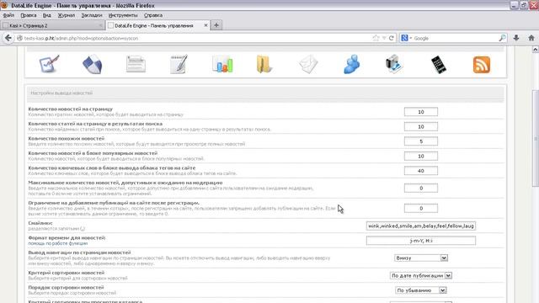Go back with the browser back arrow
Screen dimensions: 539x303
[8, 38]
